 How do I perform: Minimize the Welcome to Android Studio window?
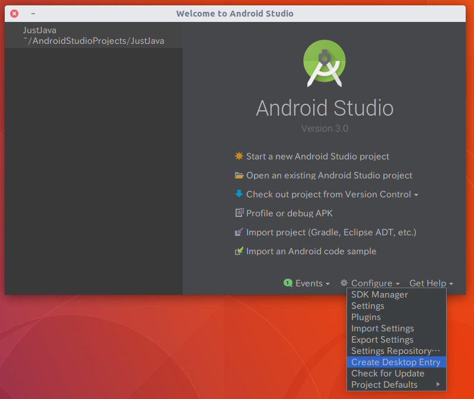(33, 13)
